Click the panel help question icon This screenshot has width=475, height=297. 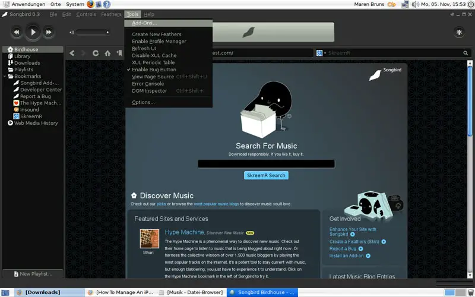107,4
